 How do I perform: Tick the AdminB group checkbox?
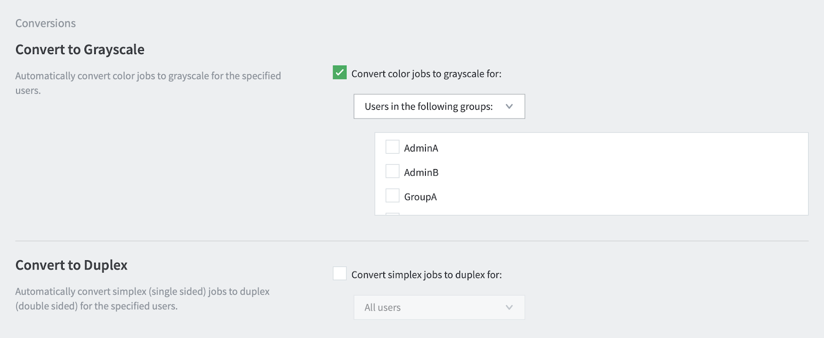(x=392, y=171)
